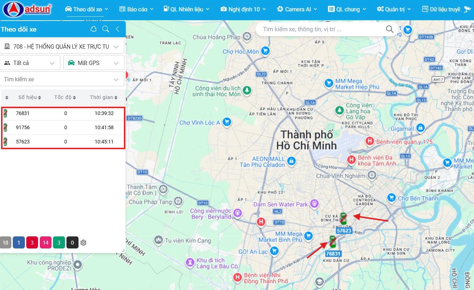Screen dimensions: 474x290
Task: Collapse the Theo dõi xe side panel
Action: [117, 29]
